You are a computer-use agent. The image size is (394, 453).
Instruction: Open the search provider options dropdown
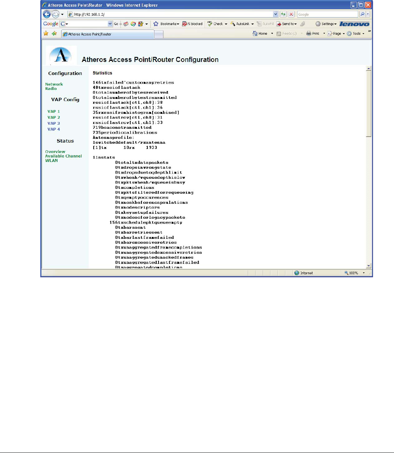pyautogui.click(x=368, y=14)
